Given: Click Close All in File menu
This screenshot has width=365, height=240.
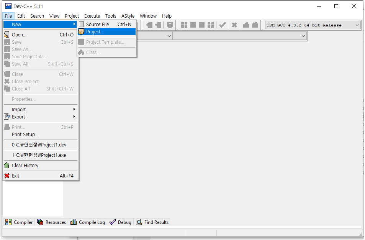Looking at the screenshot, I should (x=41, y=89).
